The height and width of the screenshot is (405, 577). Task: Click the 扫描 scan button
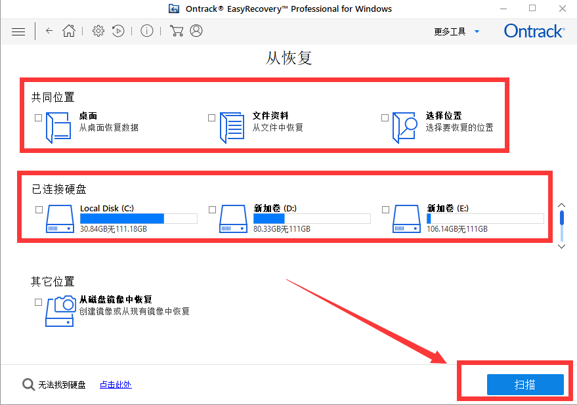coord(525,385)
